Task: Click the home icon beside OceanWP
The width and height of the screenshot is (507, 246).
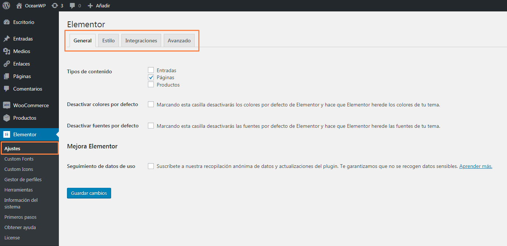Action: [x=19, y=6]
